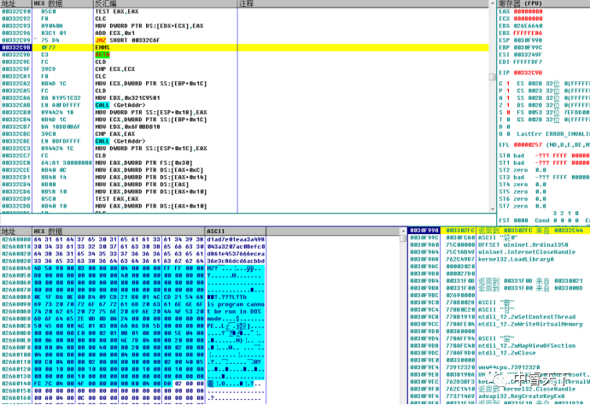
Task: Select dump row 026A0030 ending 6acbbd
Action: 133,261
